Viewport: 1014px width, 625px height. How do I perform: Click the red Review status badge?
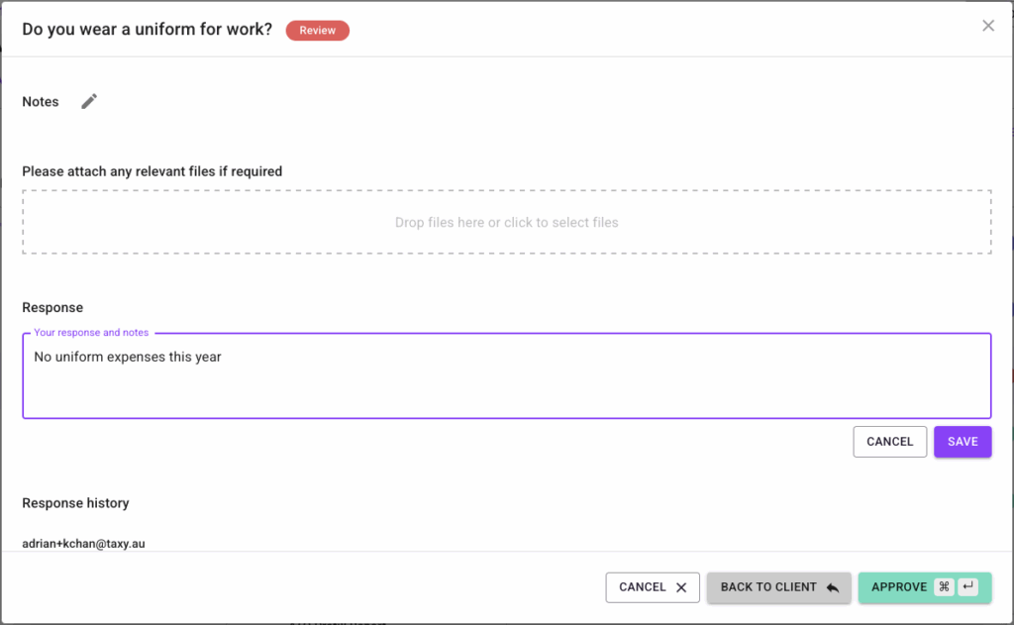coord(318,31)
